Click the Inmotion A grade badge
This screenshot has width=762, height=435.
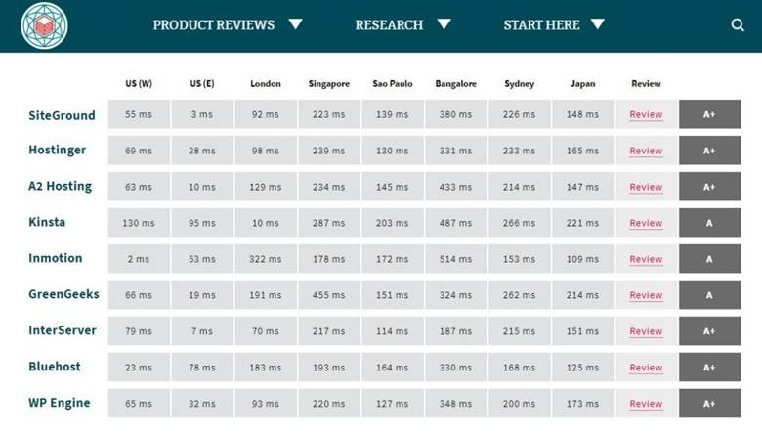click(709, 259)
